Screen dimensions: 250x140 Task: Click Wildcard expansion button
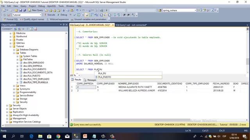(57, 19)
